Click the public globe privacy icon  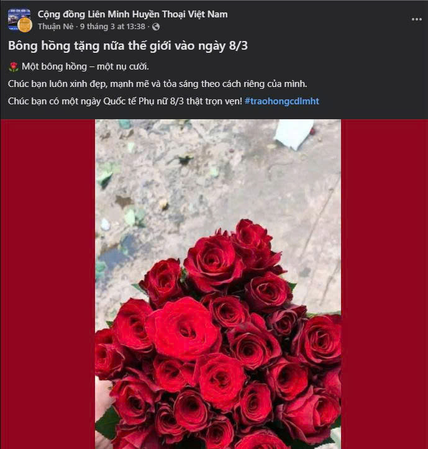[x=156, y=27]
